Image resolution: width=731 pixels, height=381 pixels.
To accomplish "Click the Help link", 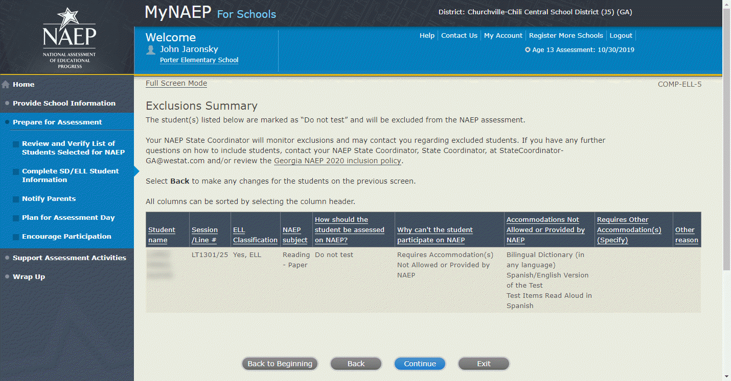I will pos(427,36).
